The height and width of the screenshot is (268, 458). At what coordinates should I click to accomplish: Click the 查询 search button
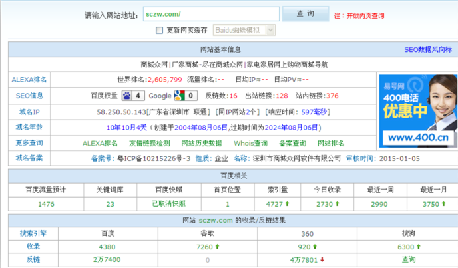pos(306,14)
